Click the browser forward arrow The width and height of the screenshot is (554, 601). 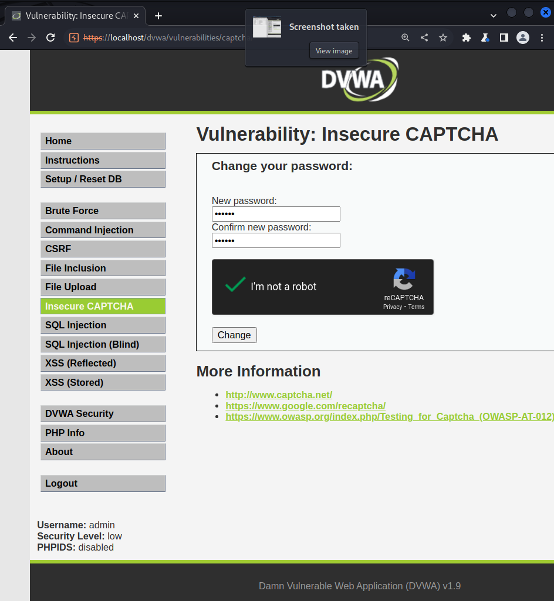[32, 38]
